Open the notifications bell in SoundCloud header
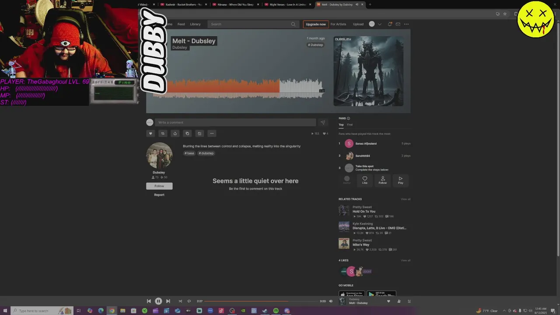This screenshot has height=315, width=560. 390,24
